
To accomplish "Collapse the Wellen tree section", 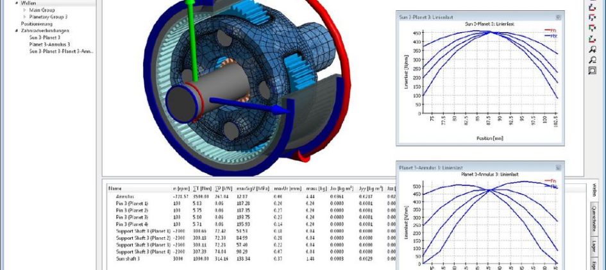I will 15,3.
